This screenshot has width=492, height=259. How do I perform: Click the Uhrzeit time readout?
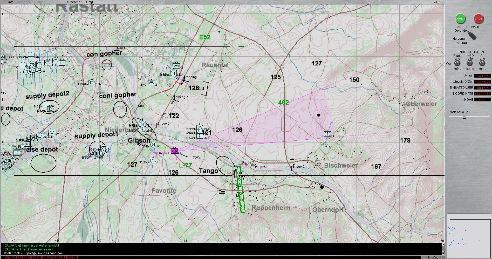(x=483, y=76)
